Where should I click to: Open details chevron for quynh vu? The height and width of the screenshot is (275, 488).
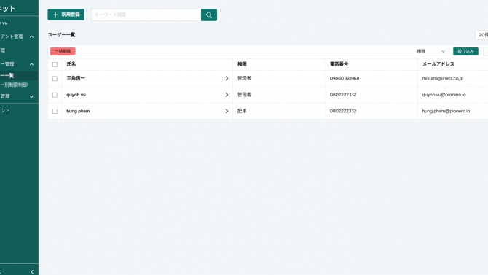227,95
